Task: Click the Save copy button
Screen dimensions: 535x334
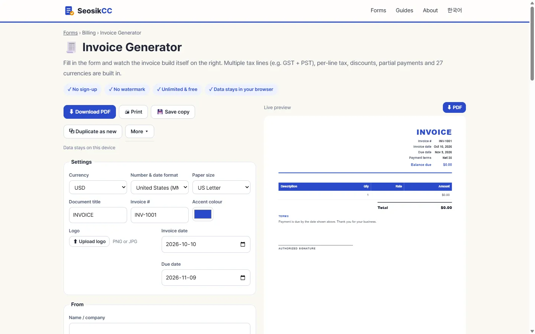Action: point(173,112)
